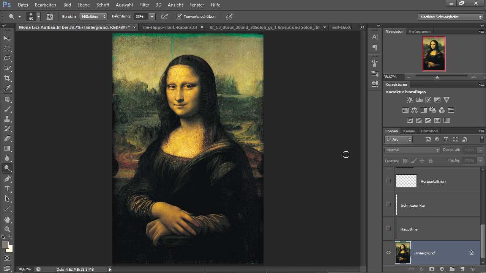Image resolution: width=486 pixels, height=273 pixels.
Task: Add a Brightness/Contrast adjustment
Action: (410, 100)
